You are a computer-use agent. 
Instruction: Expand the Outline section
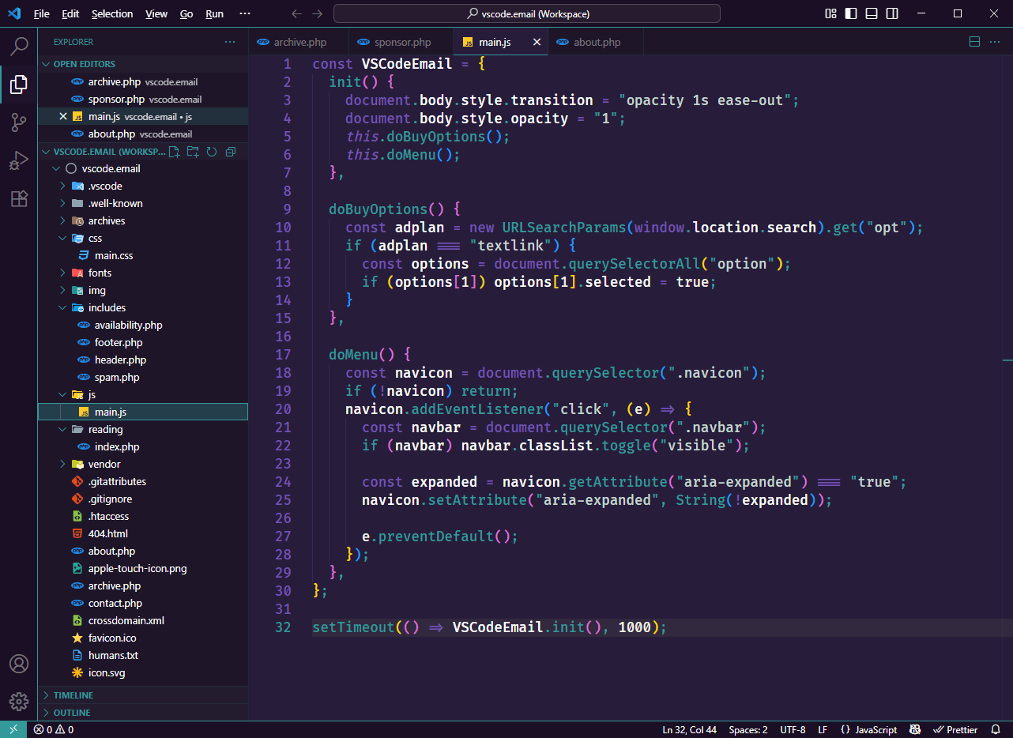[143, 713]
